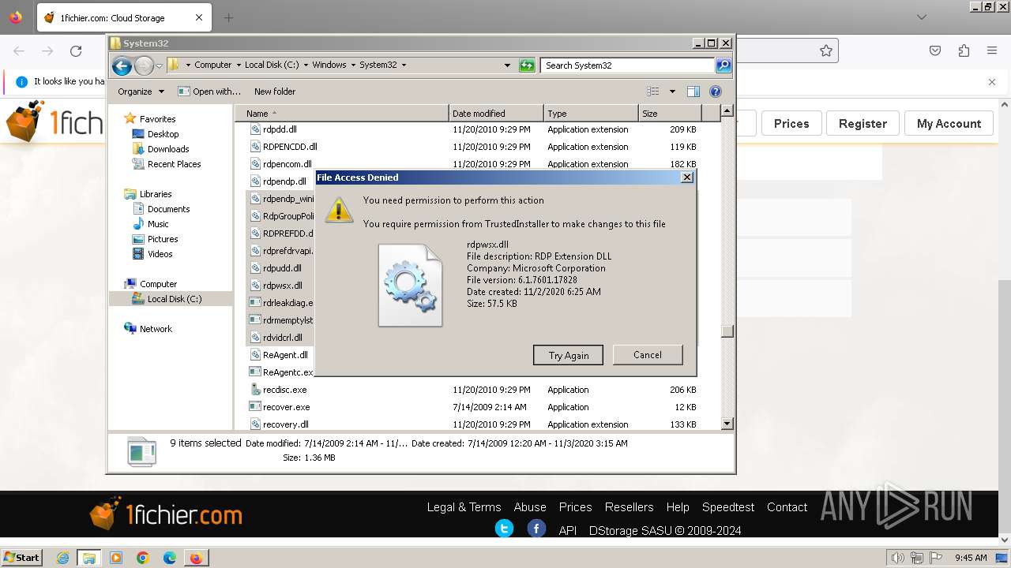
Task: Select Libraries in navigation pane
Action: [156, 194]
